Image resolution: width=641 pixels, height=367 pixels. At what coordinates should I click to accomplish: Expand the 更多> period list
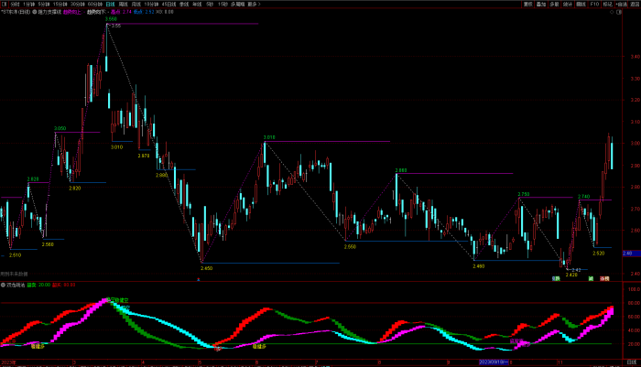click(x=253, y=4)
